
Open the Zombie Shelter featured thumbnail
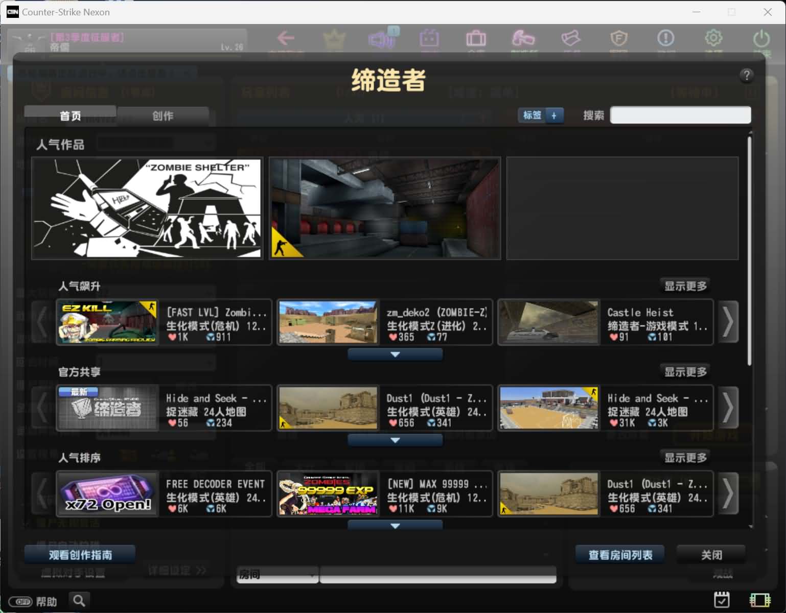point(147,208)
